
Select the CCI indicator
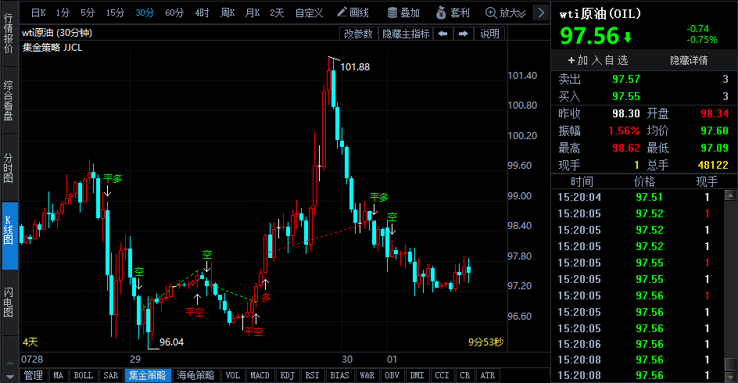[x=442, y=375]
